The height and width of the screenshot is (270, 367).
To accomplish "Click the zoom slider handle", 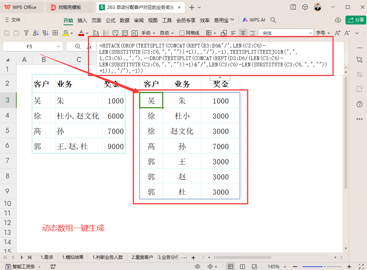I will 325,267.
